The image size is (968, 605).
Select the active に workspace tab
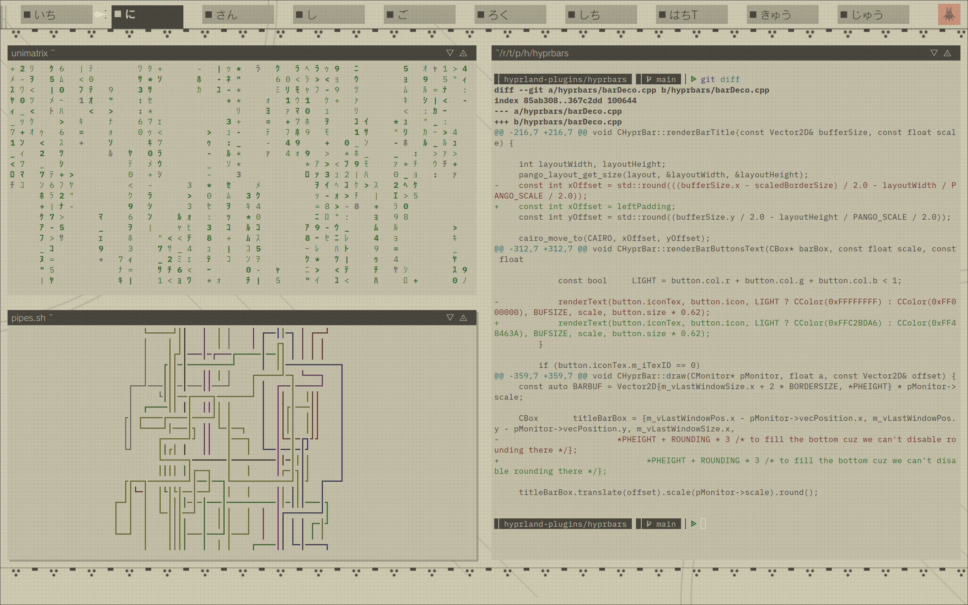(147, 15)
